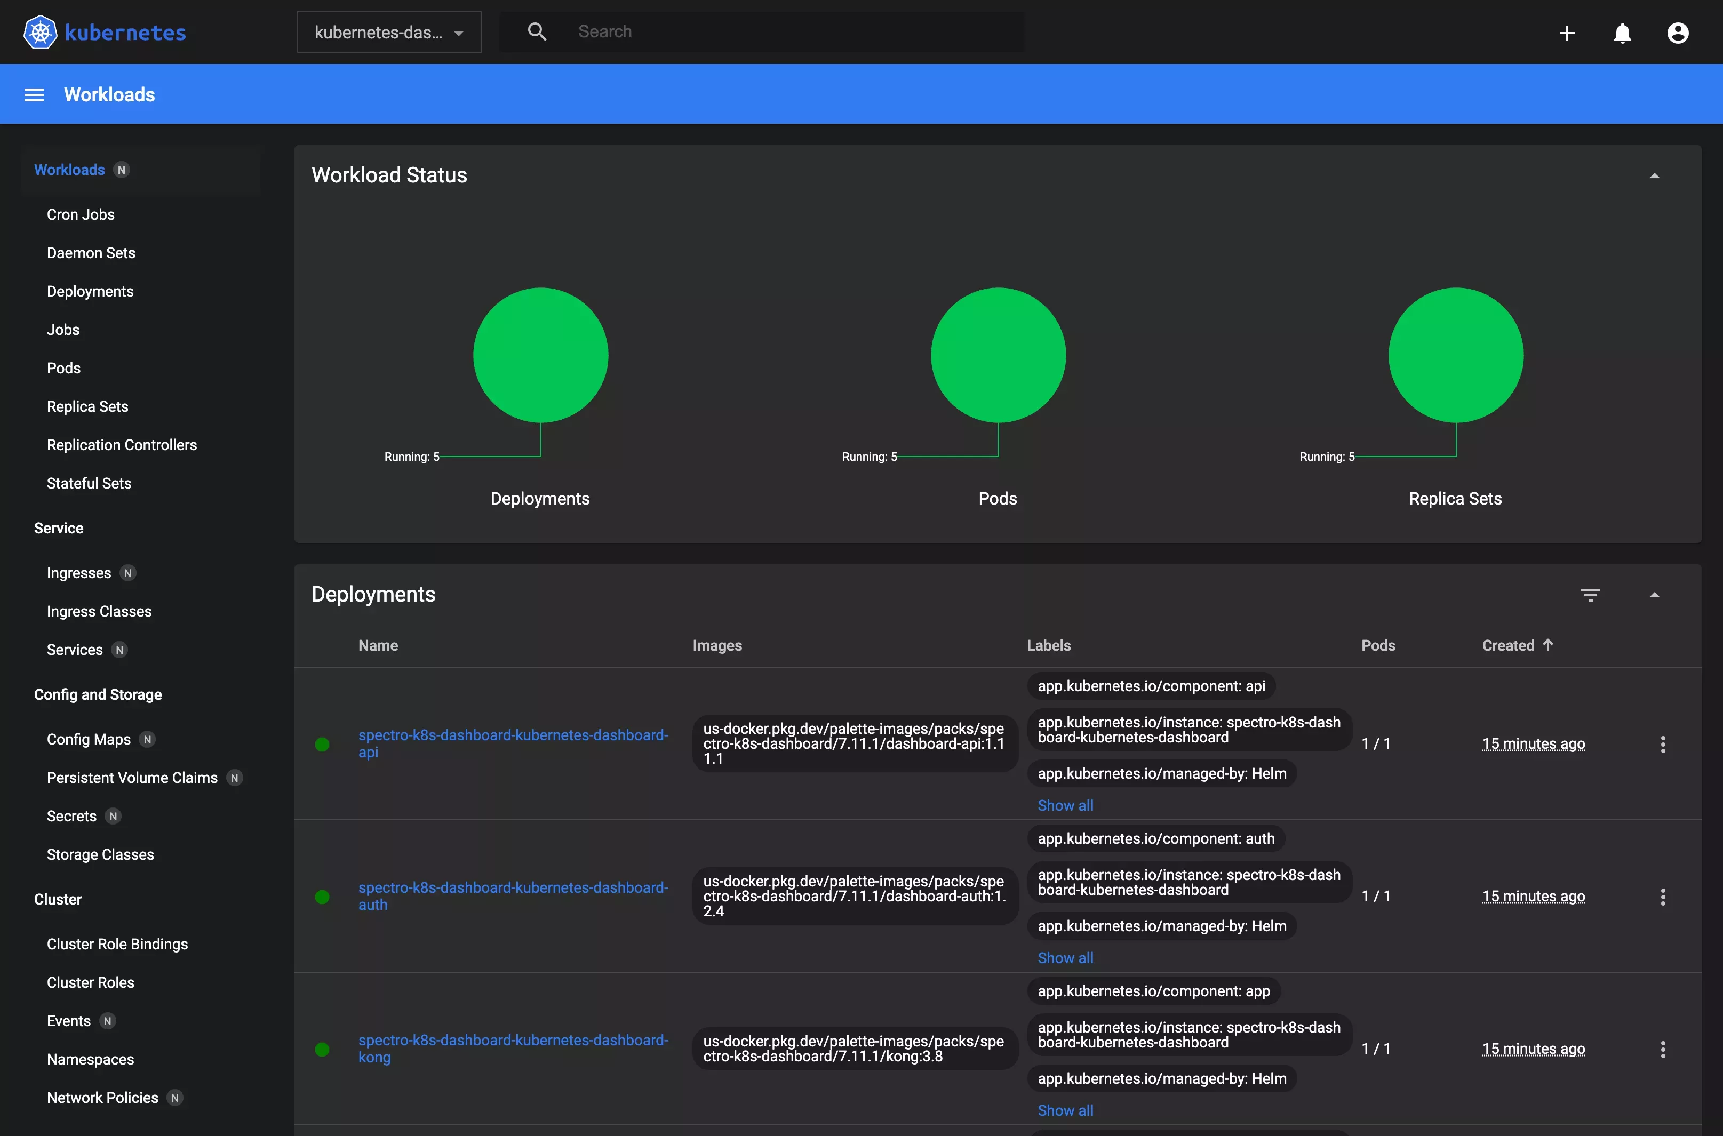Screen dimensions: 1723x1136
Task: Open the notifications bell
Action: (1622, 33)
